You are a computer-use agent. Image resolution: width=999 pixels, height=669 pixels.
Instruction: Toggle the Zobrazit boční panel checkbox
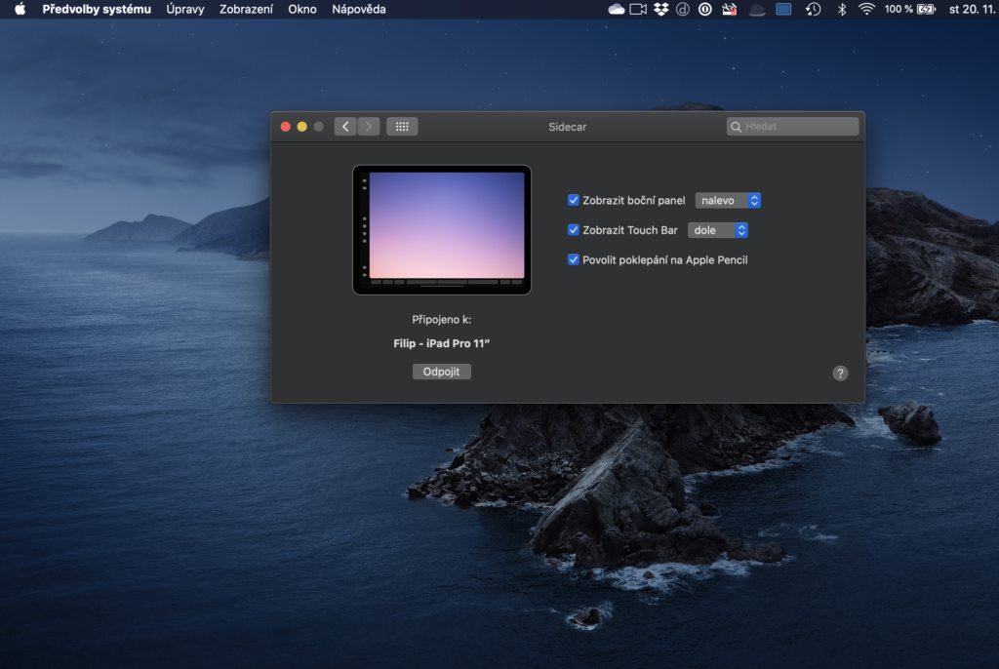point(574,200)
